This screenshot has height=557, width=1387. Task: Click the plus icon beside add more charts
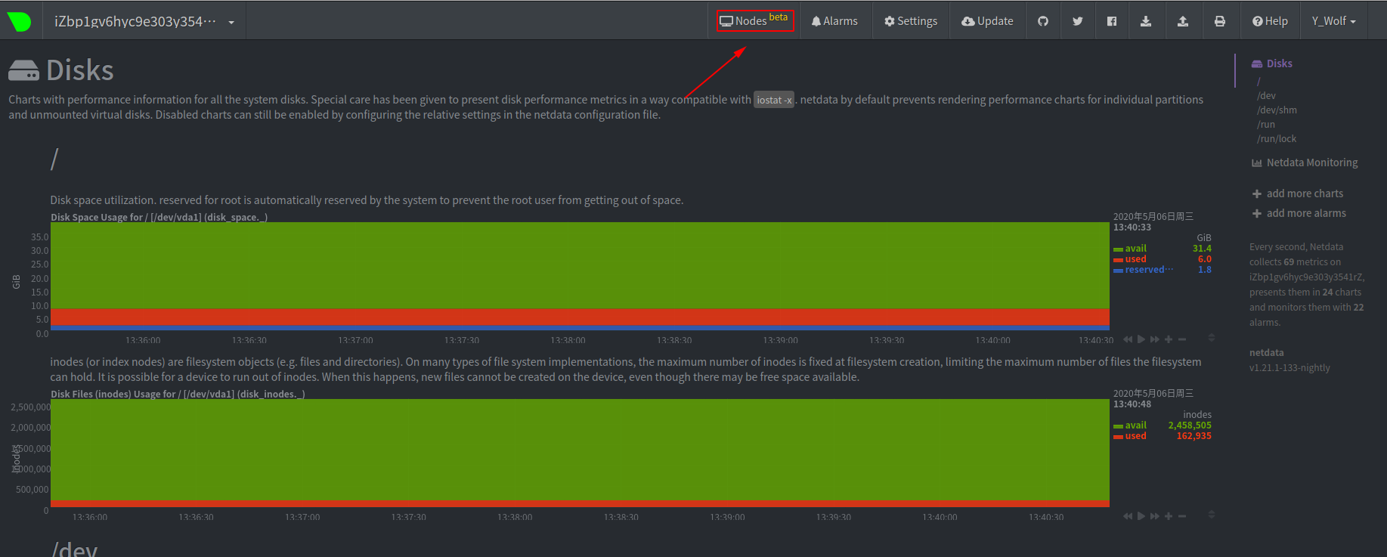tap(1257, 194)
